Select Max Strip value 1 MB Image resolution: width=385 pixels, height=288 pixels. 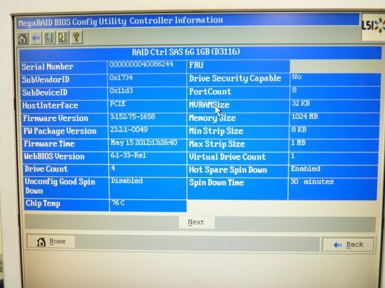(298, 143)
